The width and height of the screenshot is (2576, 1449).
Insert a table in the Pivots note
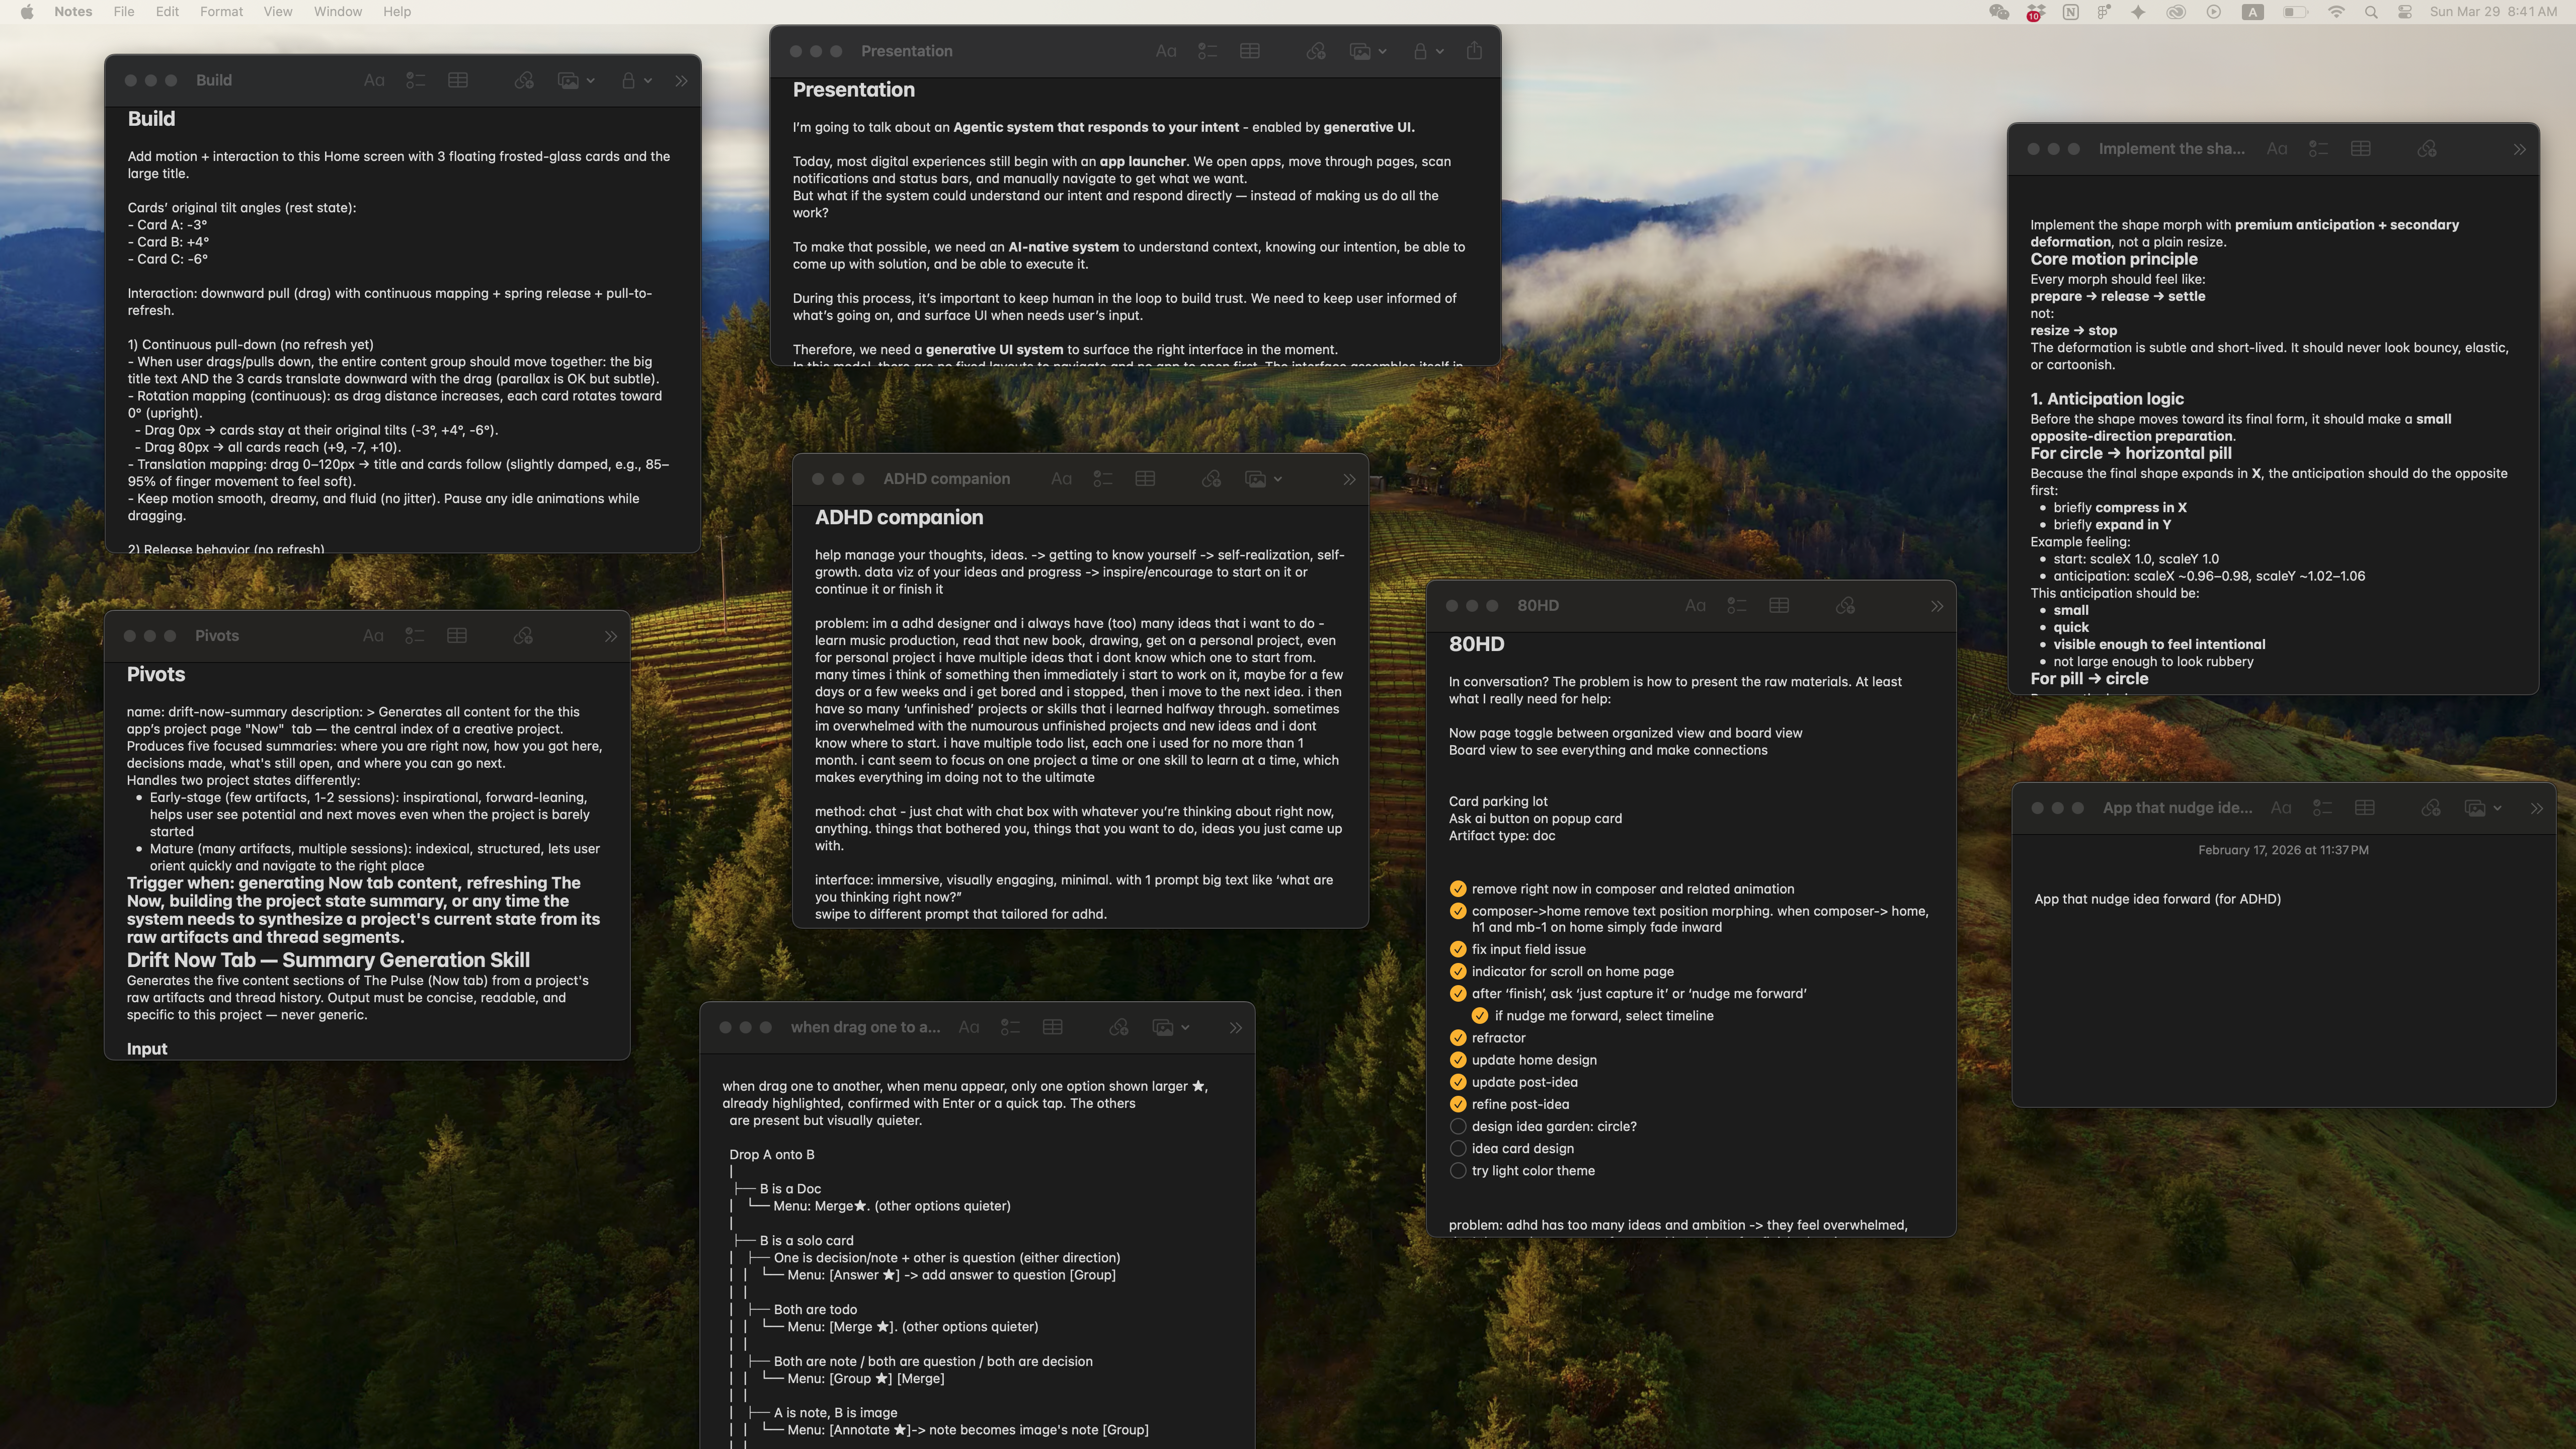coord(457,635)
